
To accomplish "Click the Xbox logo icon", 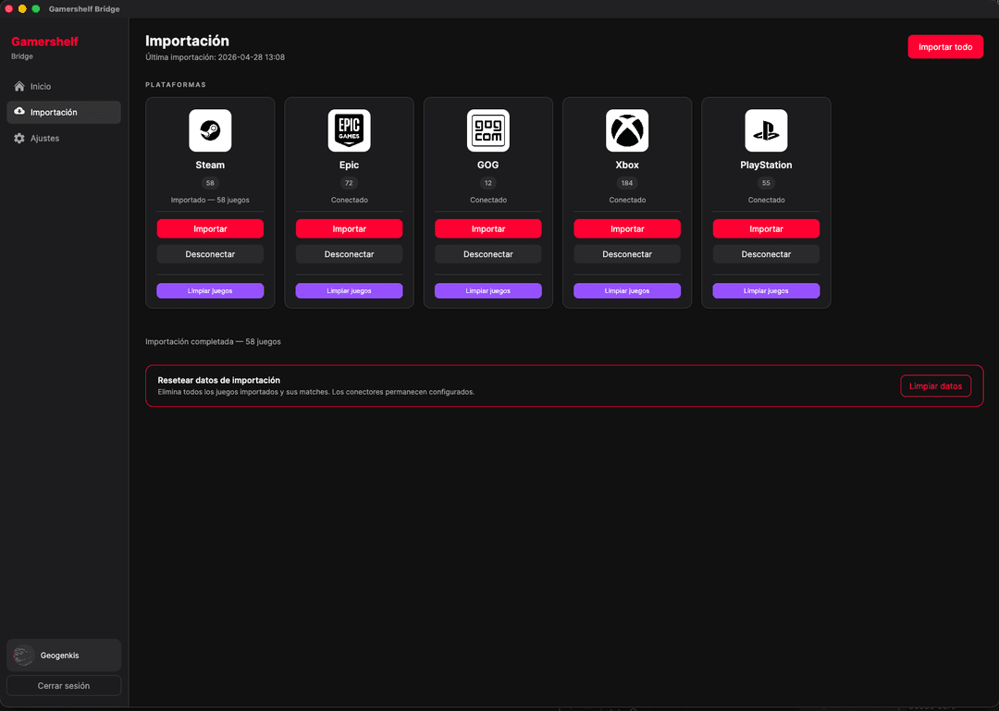I will (627, 130).
